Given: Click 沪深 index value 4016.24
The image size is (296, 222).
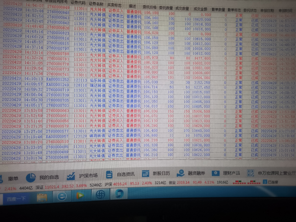Looking at the screenshot, I should pyautogui.click(x=120, y=184).
